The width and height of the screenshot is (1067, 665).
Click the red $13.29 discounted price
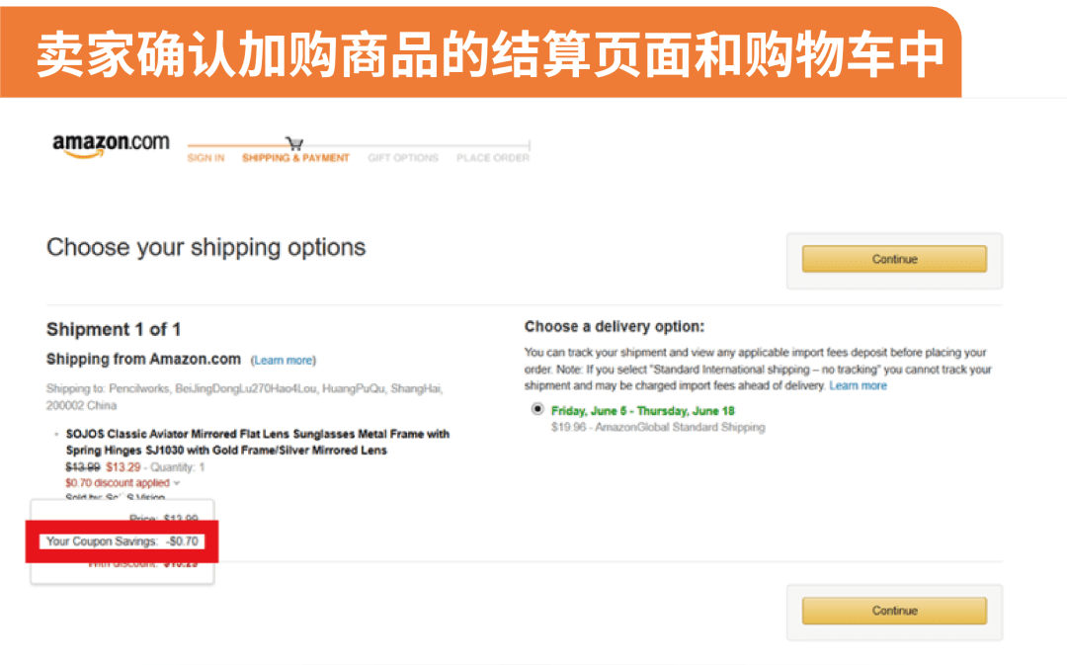123,466
